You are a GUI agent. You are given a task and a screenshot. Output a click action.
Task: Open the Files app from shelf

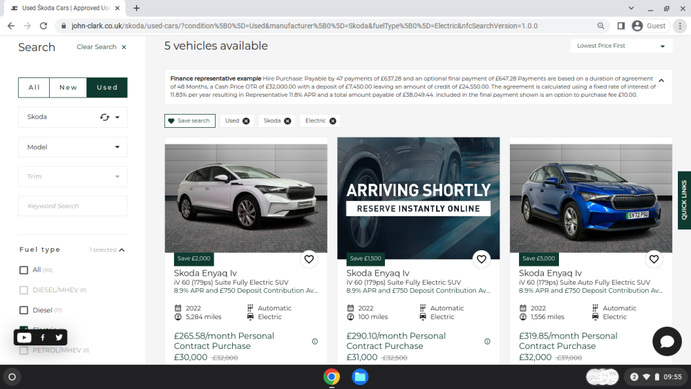pos(359,377)
